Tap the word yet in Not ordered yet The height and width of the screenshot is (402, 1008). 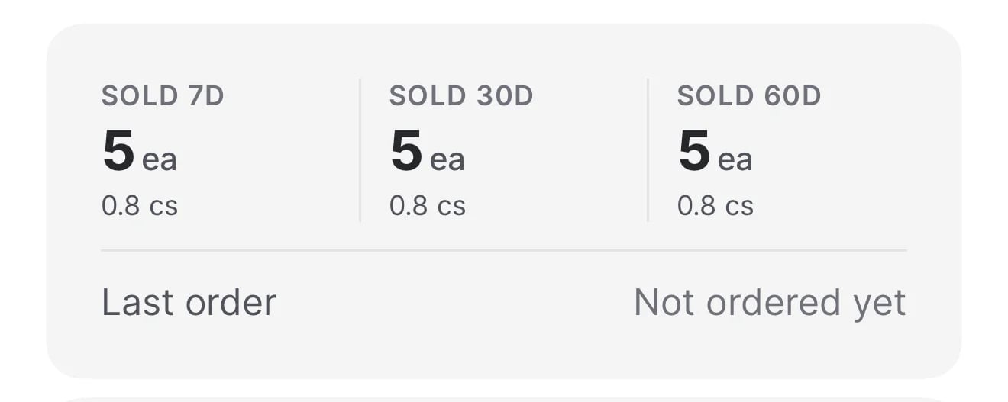click(x=877, y=304)
